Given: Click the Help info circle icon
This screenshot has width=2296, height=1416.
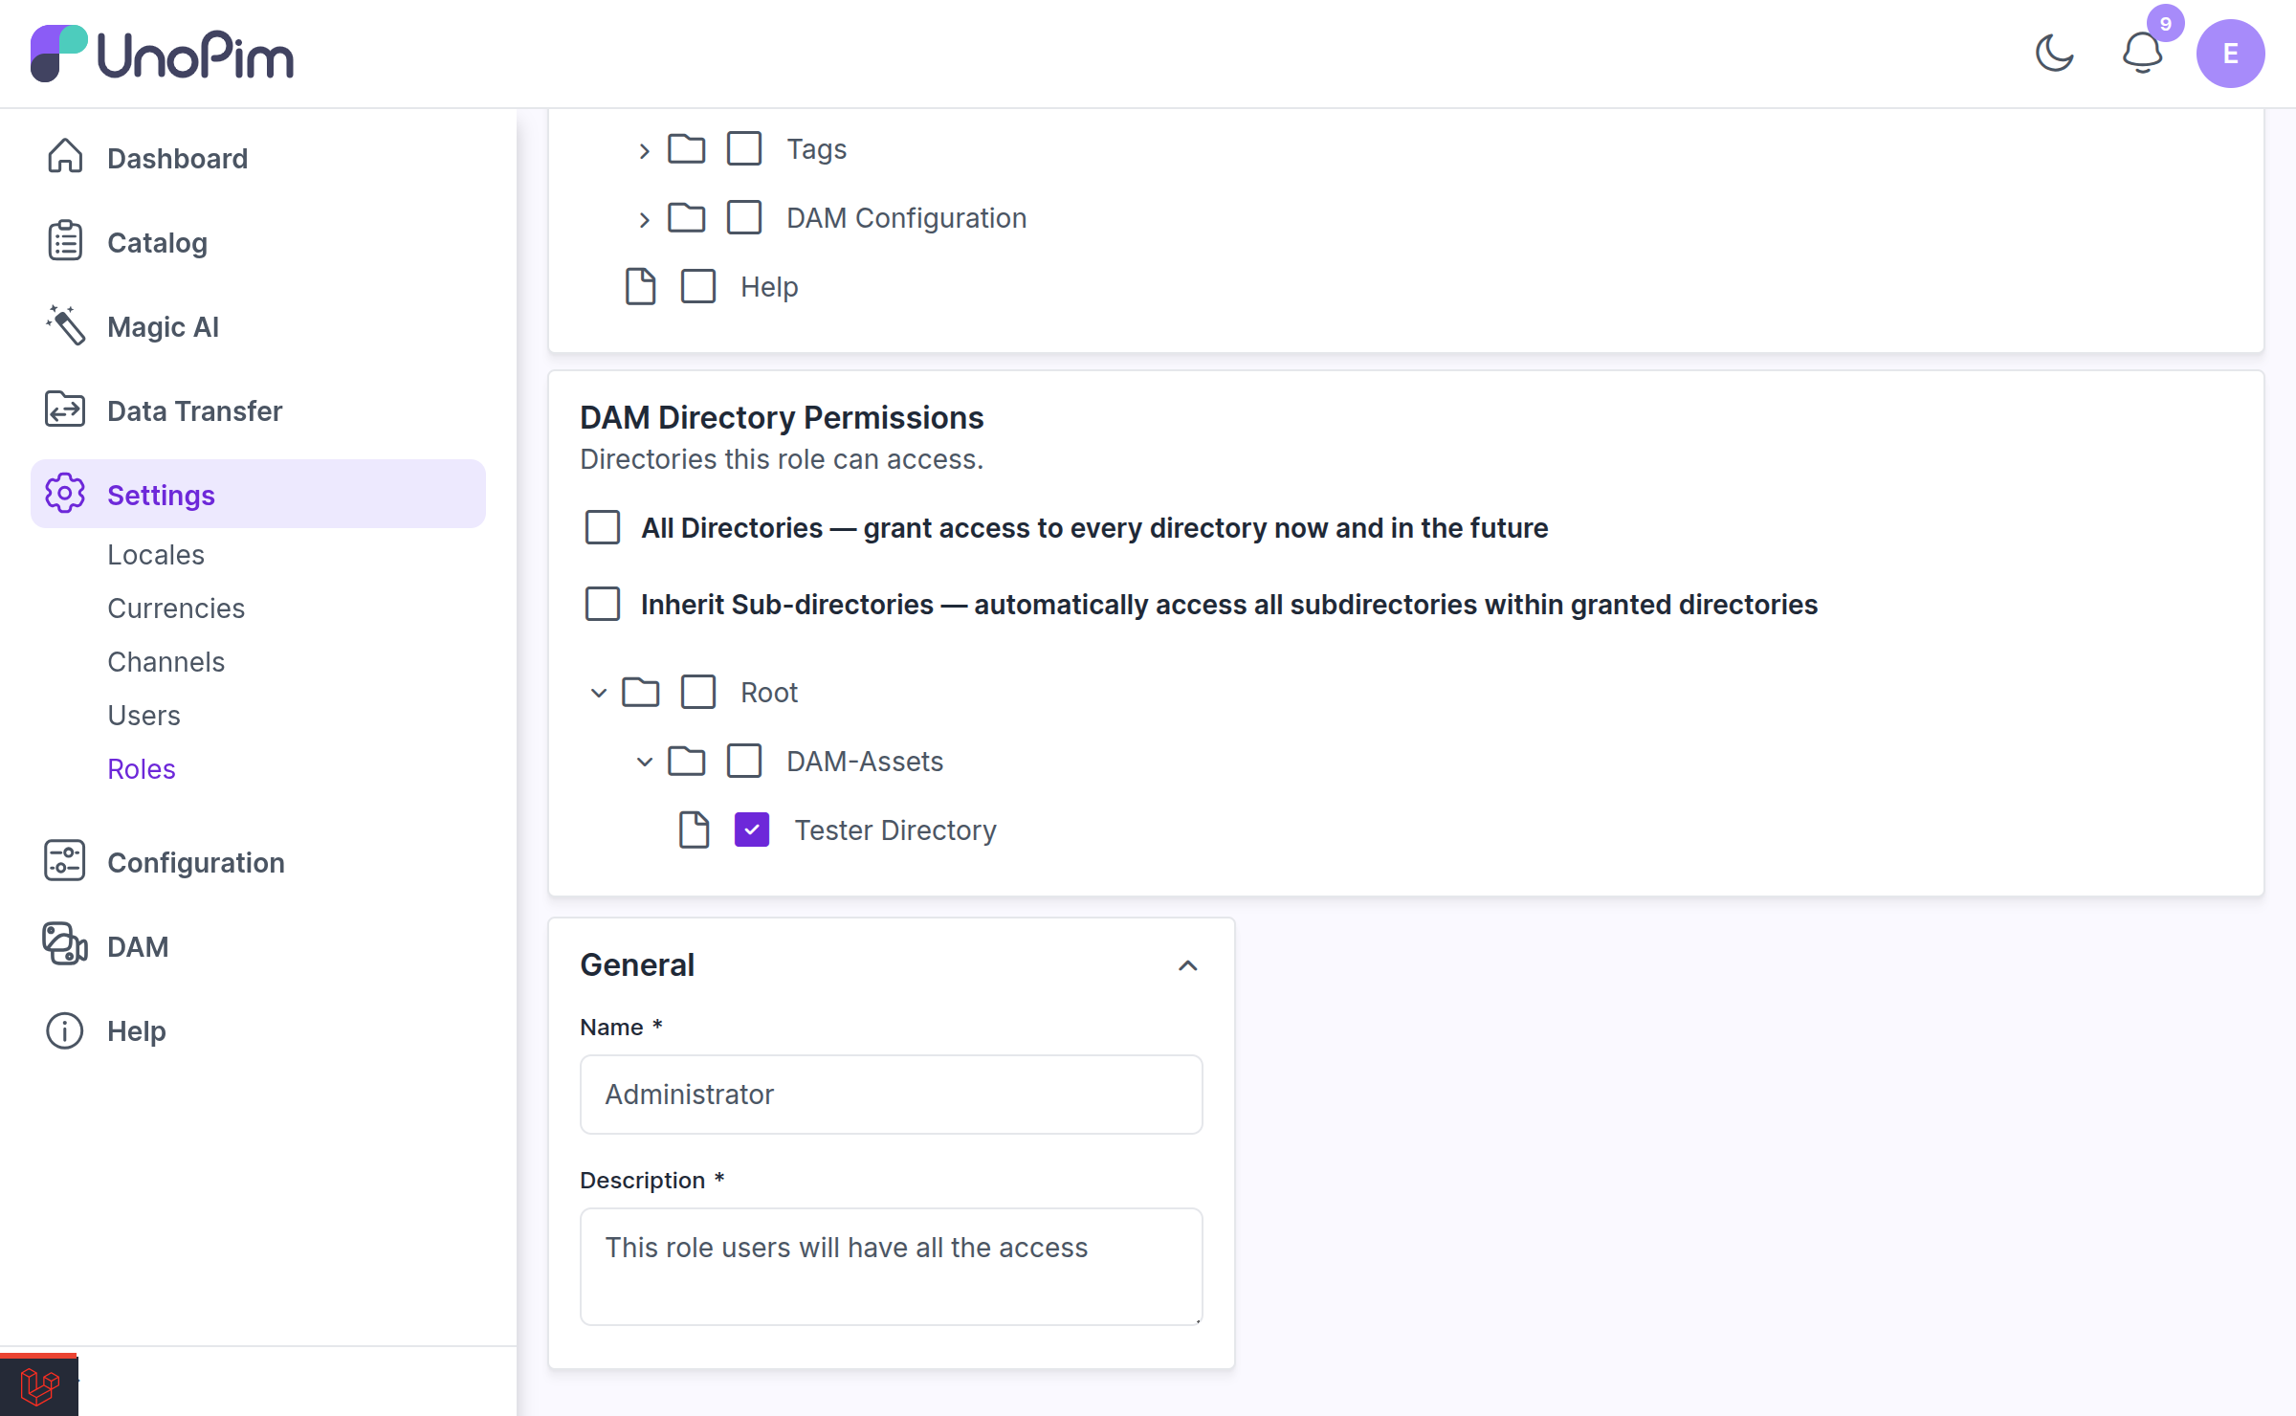Looking at the screenshot, I should click(x=65, y=1030).
